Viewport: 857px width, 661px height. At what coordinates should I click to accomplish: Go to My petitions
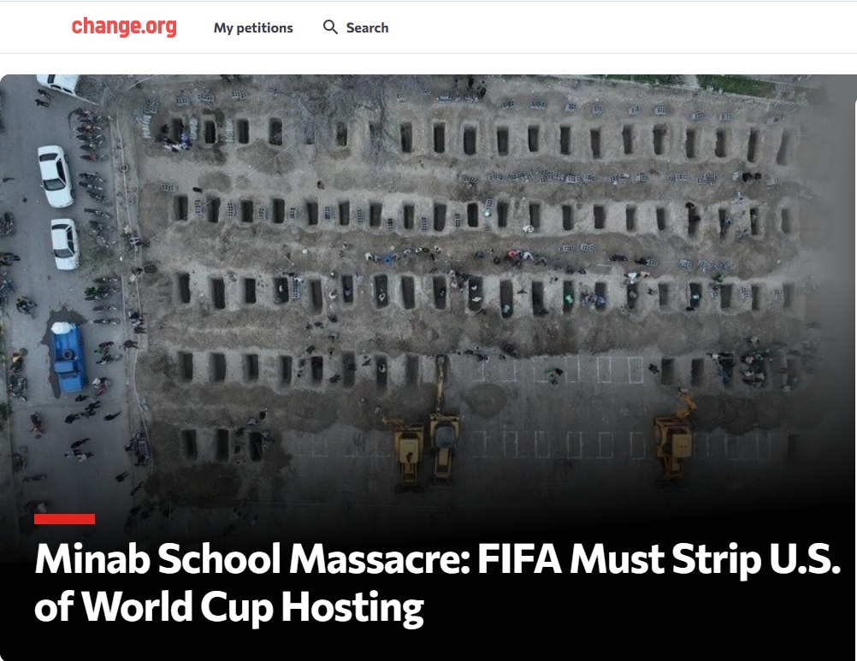[253, 28]
